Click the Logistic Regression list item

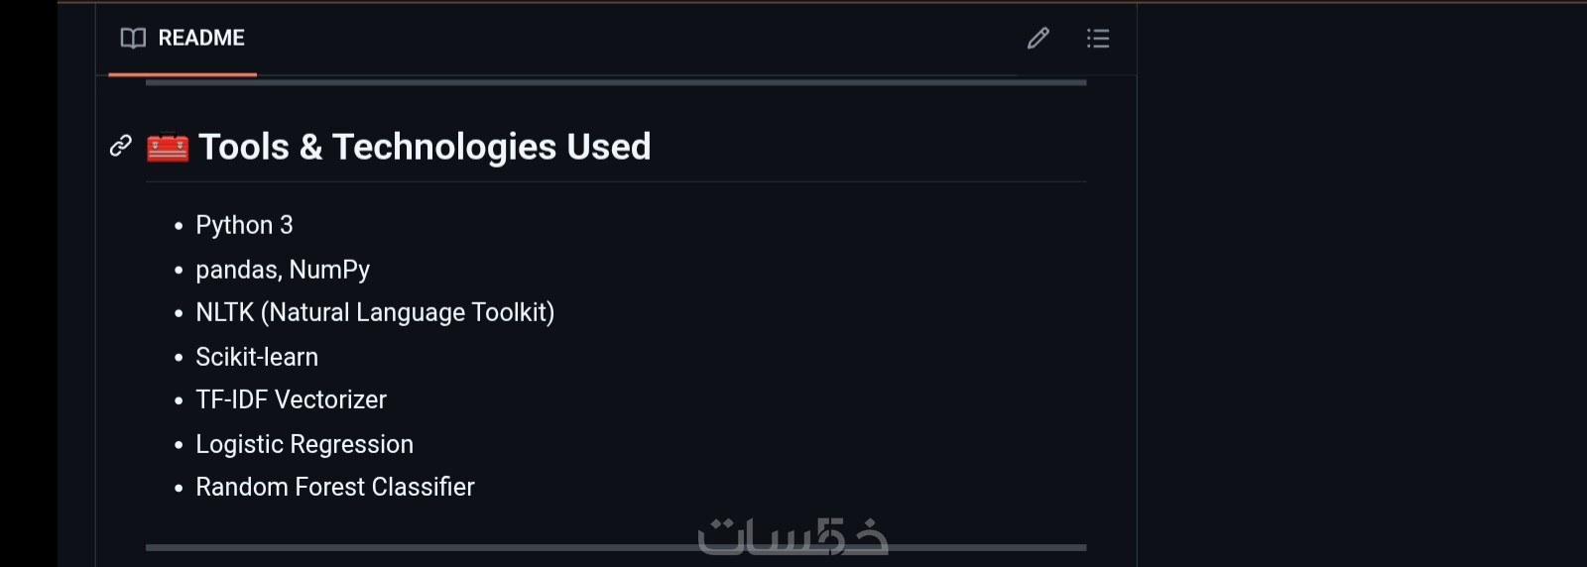click(x=305, y=444)
